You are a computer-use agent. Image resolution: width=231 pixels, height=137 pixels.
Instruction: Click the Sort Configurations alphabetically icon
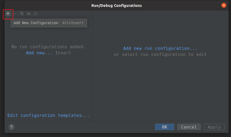(36, 14)
